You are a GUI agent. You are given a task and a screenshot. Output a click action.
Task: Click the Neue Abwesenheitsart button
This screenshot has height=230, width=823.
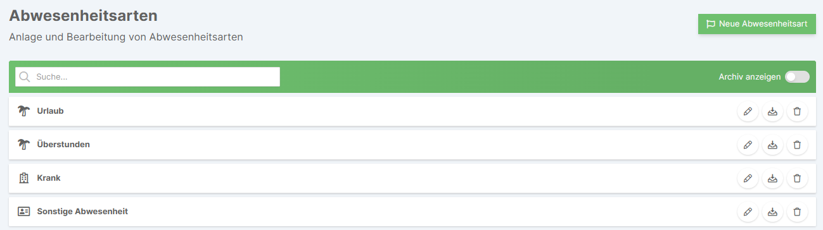(x=757, y=24)
